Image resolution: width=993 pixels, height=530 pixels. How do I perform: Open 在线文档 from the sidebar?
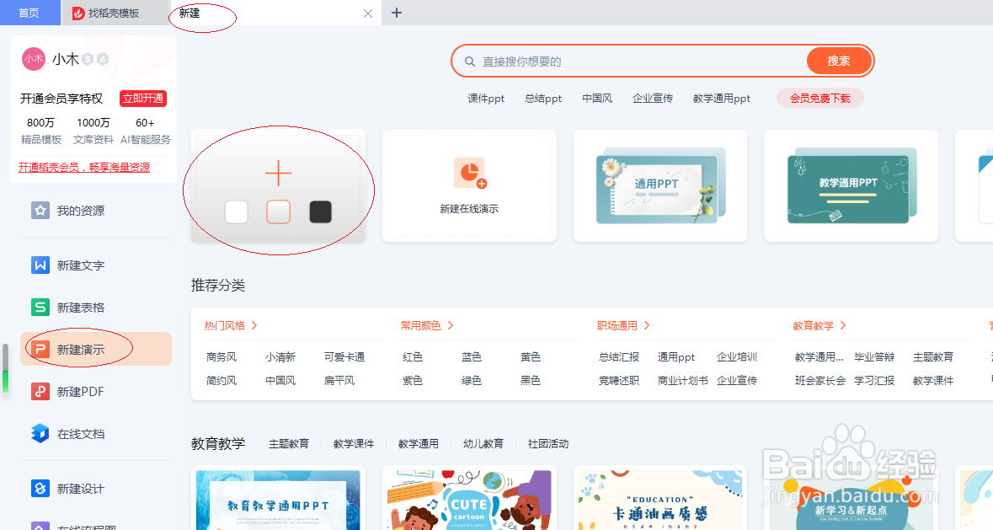40,433
